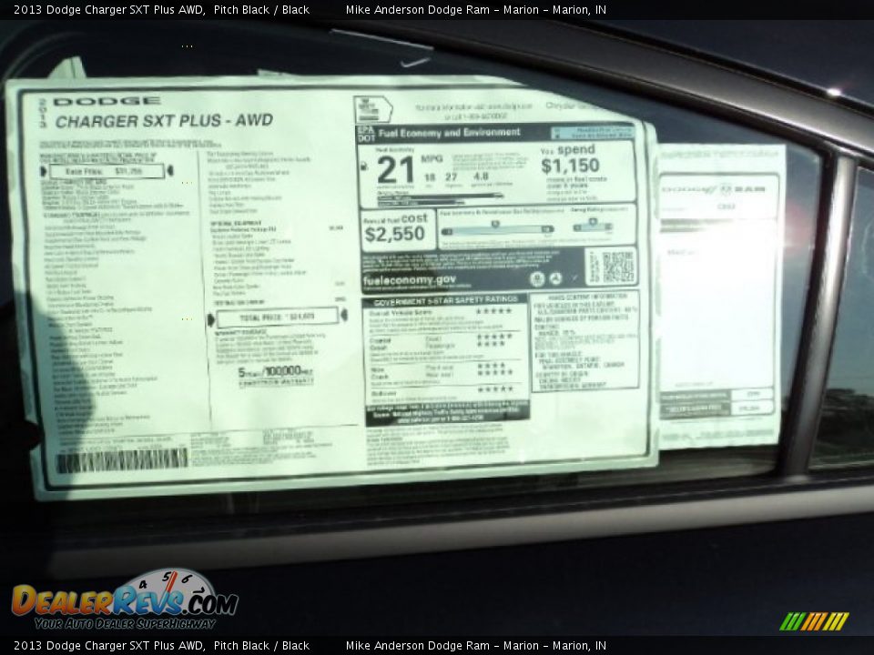Click the Parts Content Information box
874x655 pixels.
pyautogui.click(x=585, y=340)
